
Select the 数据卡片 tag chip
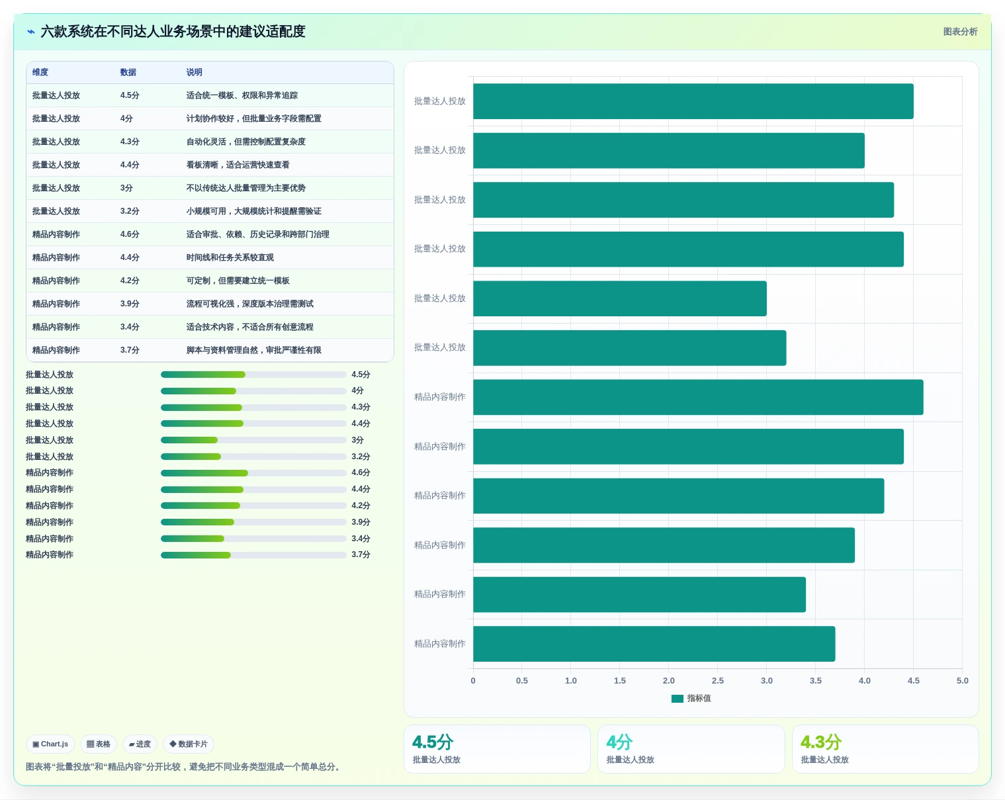coord(189,744)
